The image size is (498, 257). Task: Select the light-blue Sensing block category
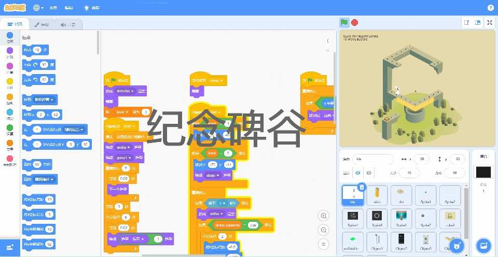point(10,114)
